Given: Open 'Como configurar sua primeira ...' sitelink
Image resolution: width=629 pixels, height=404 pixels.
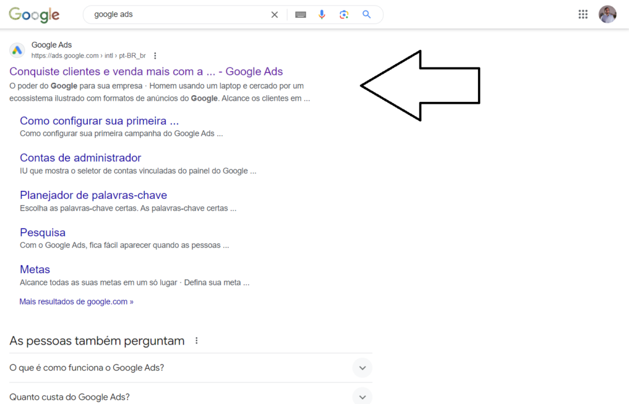Looking at the screenshot, I should pos(99,120).
